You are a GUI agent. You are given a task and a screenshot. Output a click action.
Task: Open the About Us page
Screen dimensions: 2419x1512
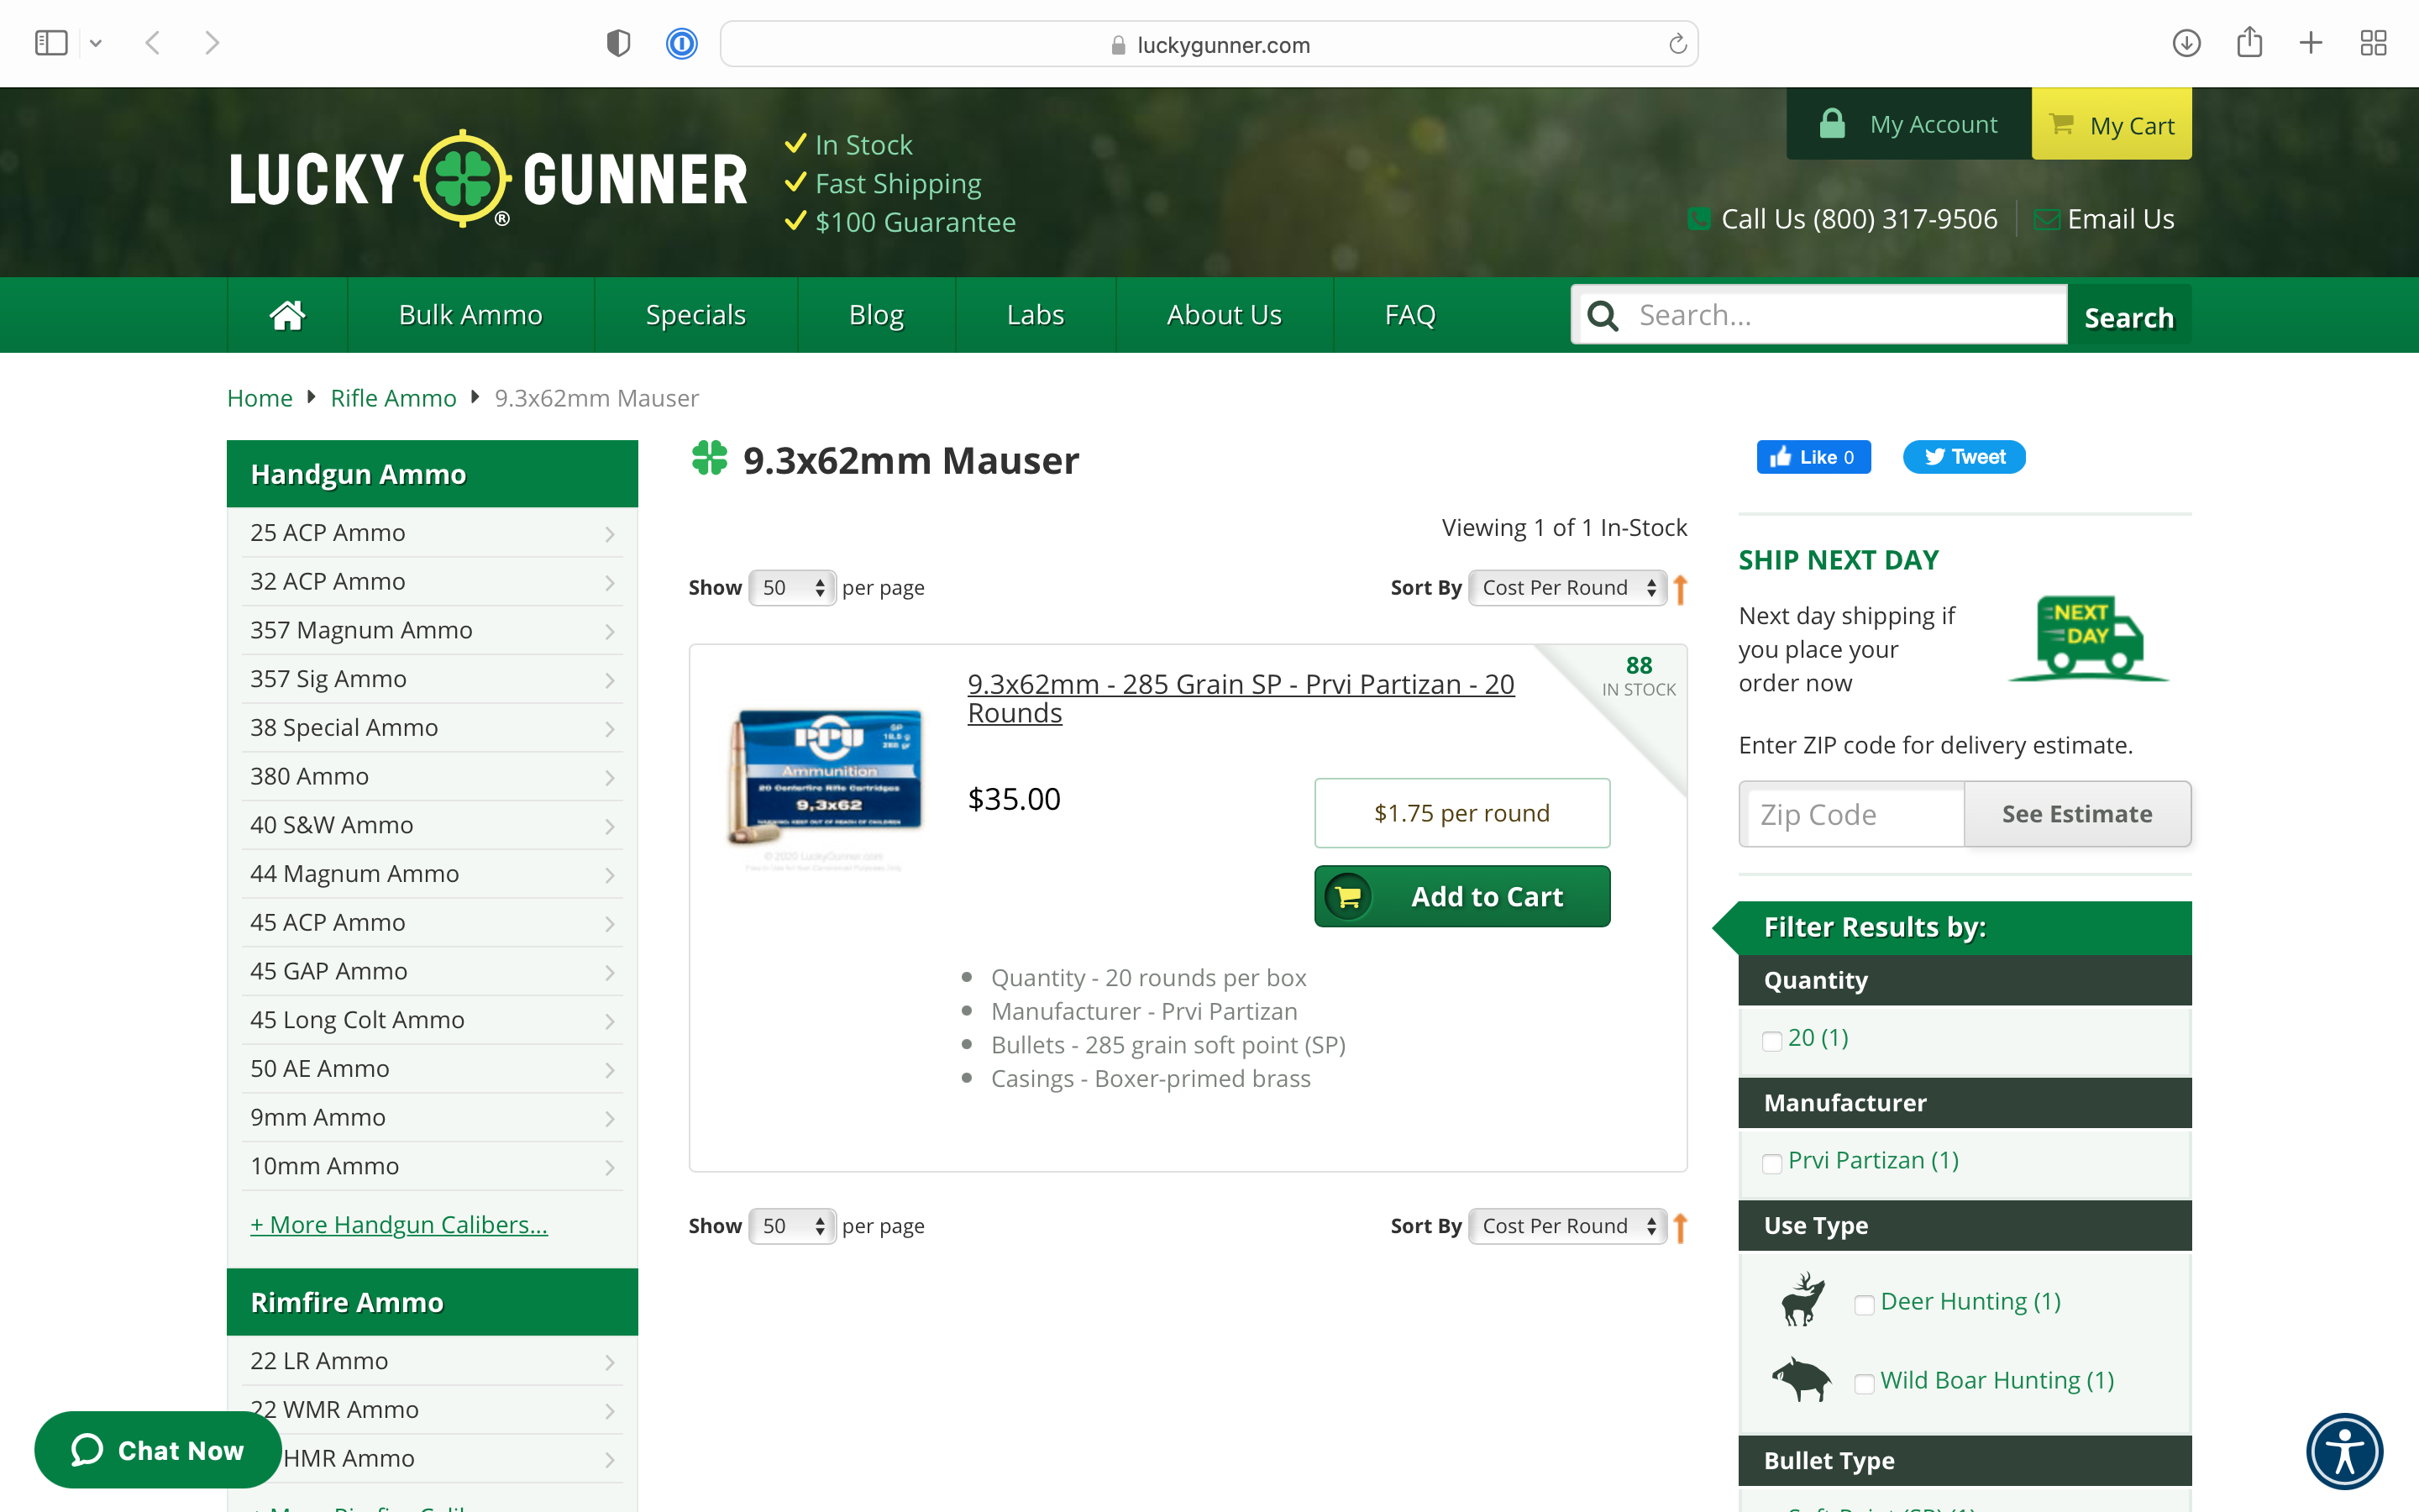click(1224, 315)
